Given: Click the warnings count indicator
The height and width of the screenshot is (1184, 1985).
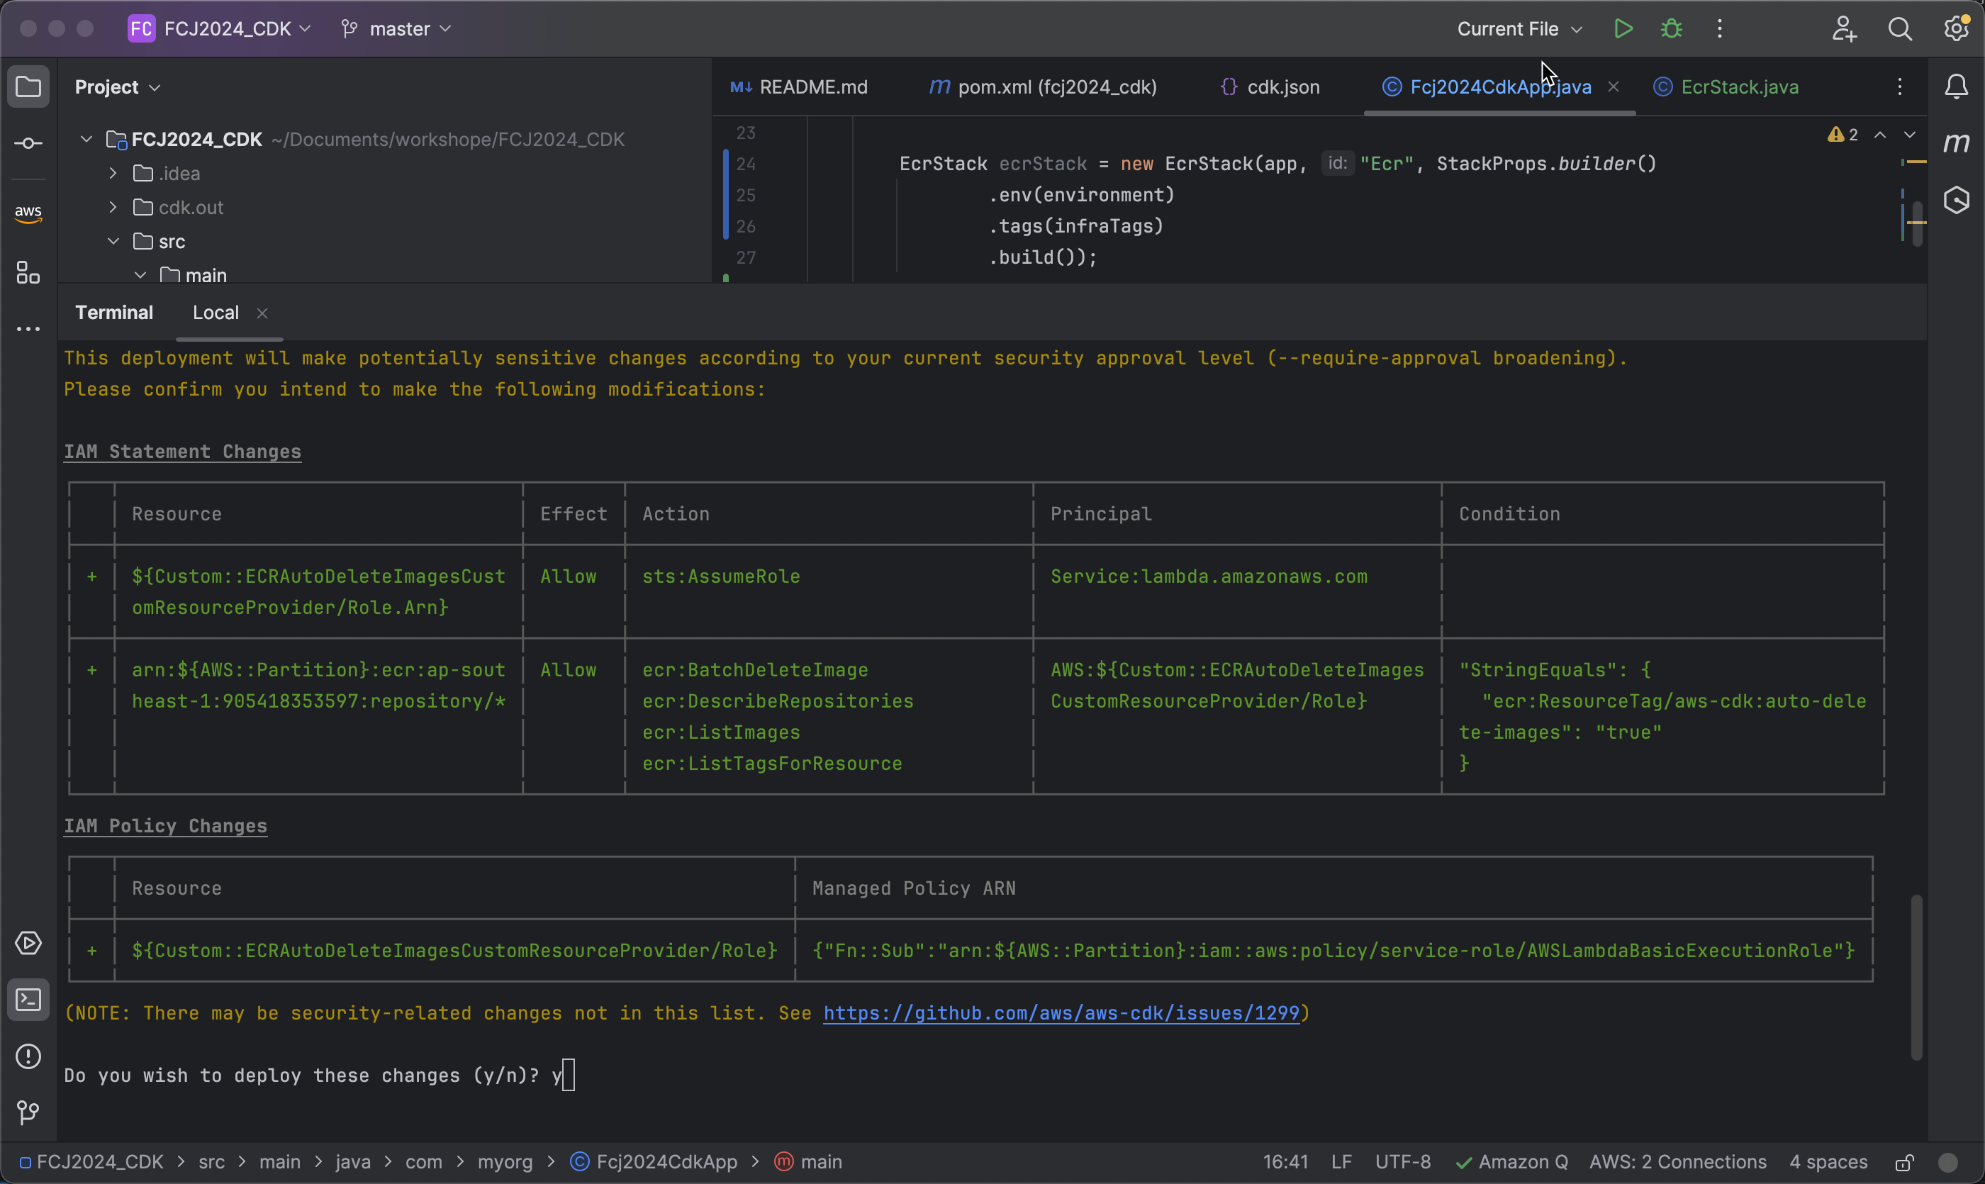Looking at the screenshot, I should point(1843,135).
